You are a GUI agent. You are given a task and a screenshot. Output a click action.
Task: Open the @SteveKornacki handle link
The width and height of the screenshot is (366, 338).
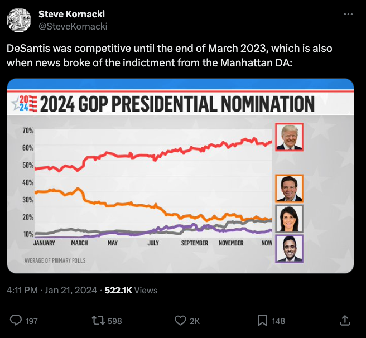point(73,26)
